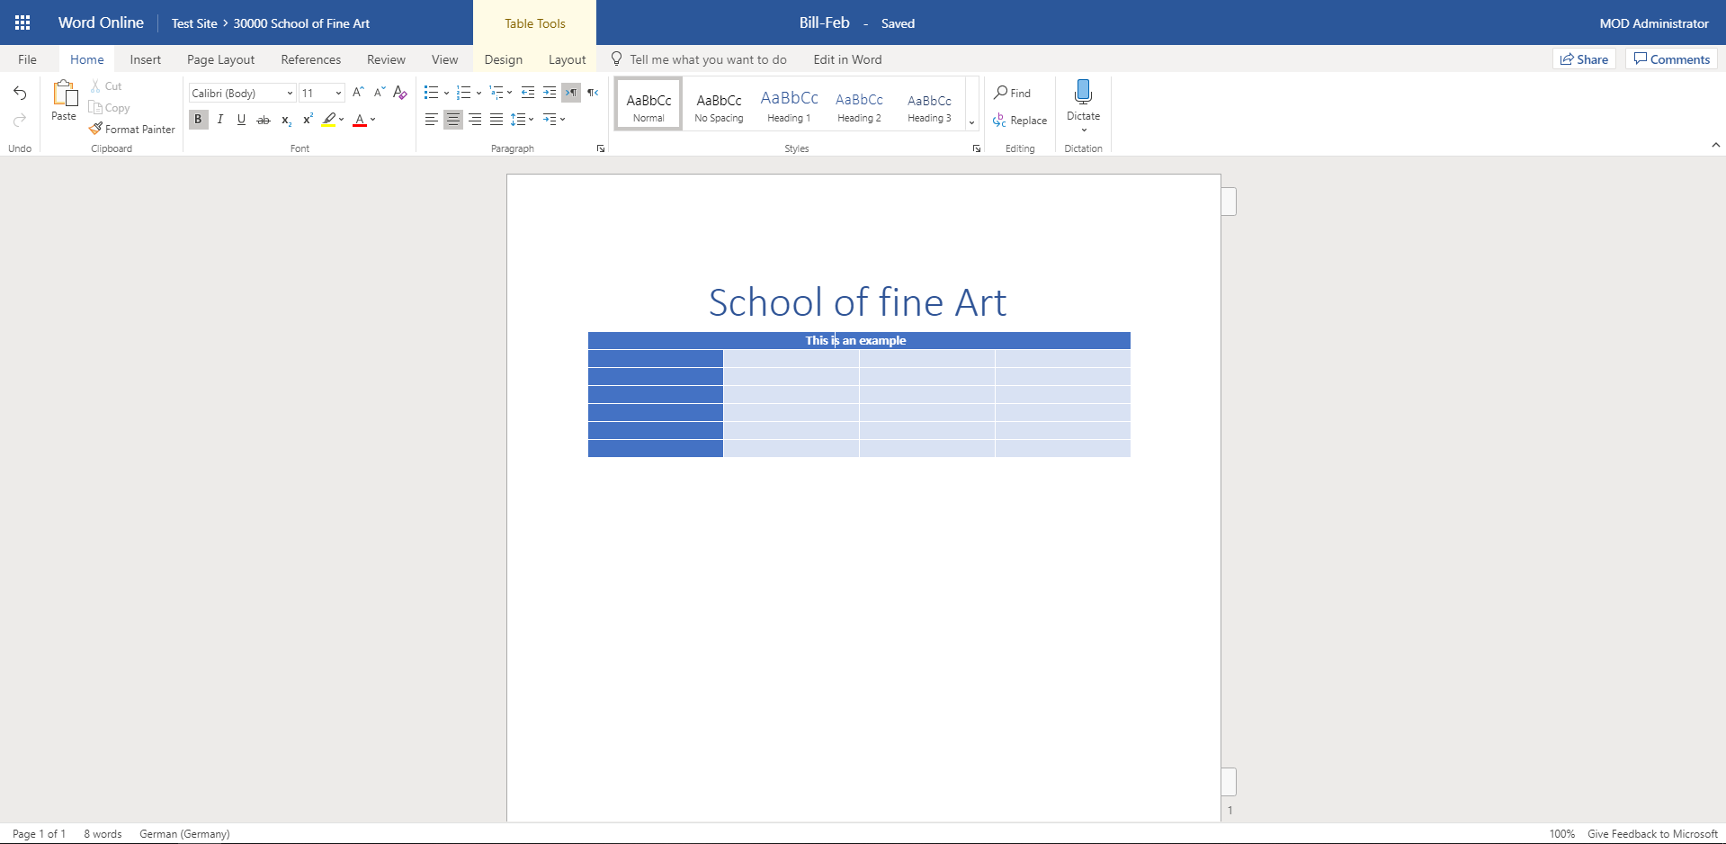This screenshot has width=1726, height=844.
Task: Click the Clear Formatting eraser icon
Action: [400, 93]
